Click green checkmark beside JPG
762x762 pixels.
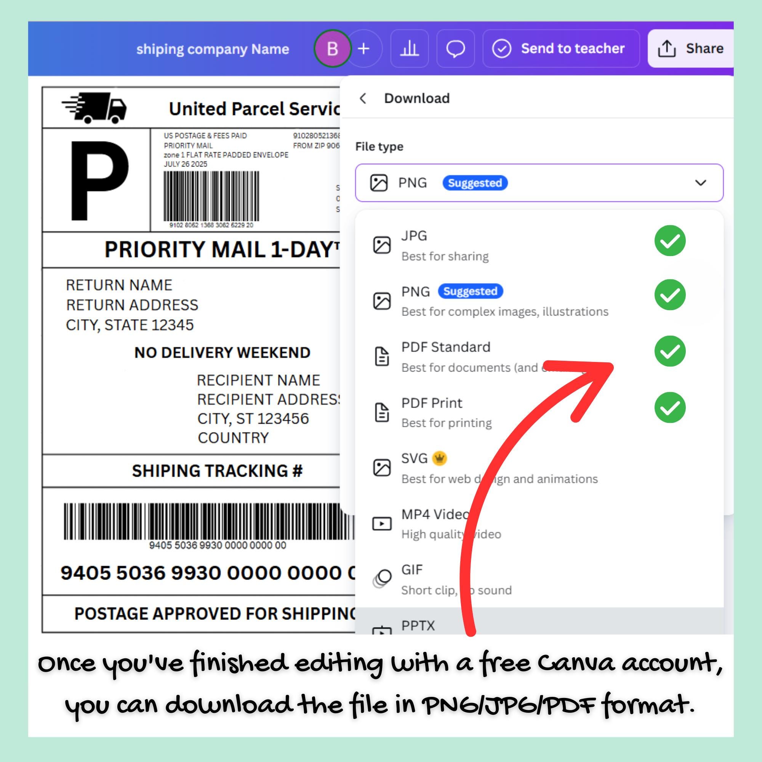(670, 240)
